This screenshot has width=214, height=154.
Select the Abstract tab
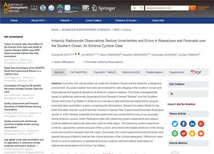[x=59, y=72]
